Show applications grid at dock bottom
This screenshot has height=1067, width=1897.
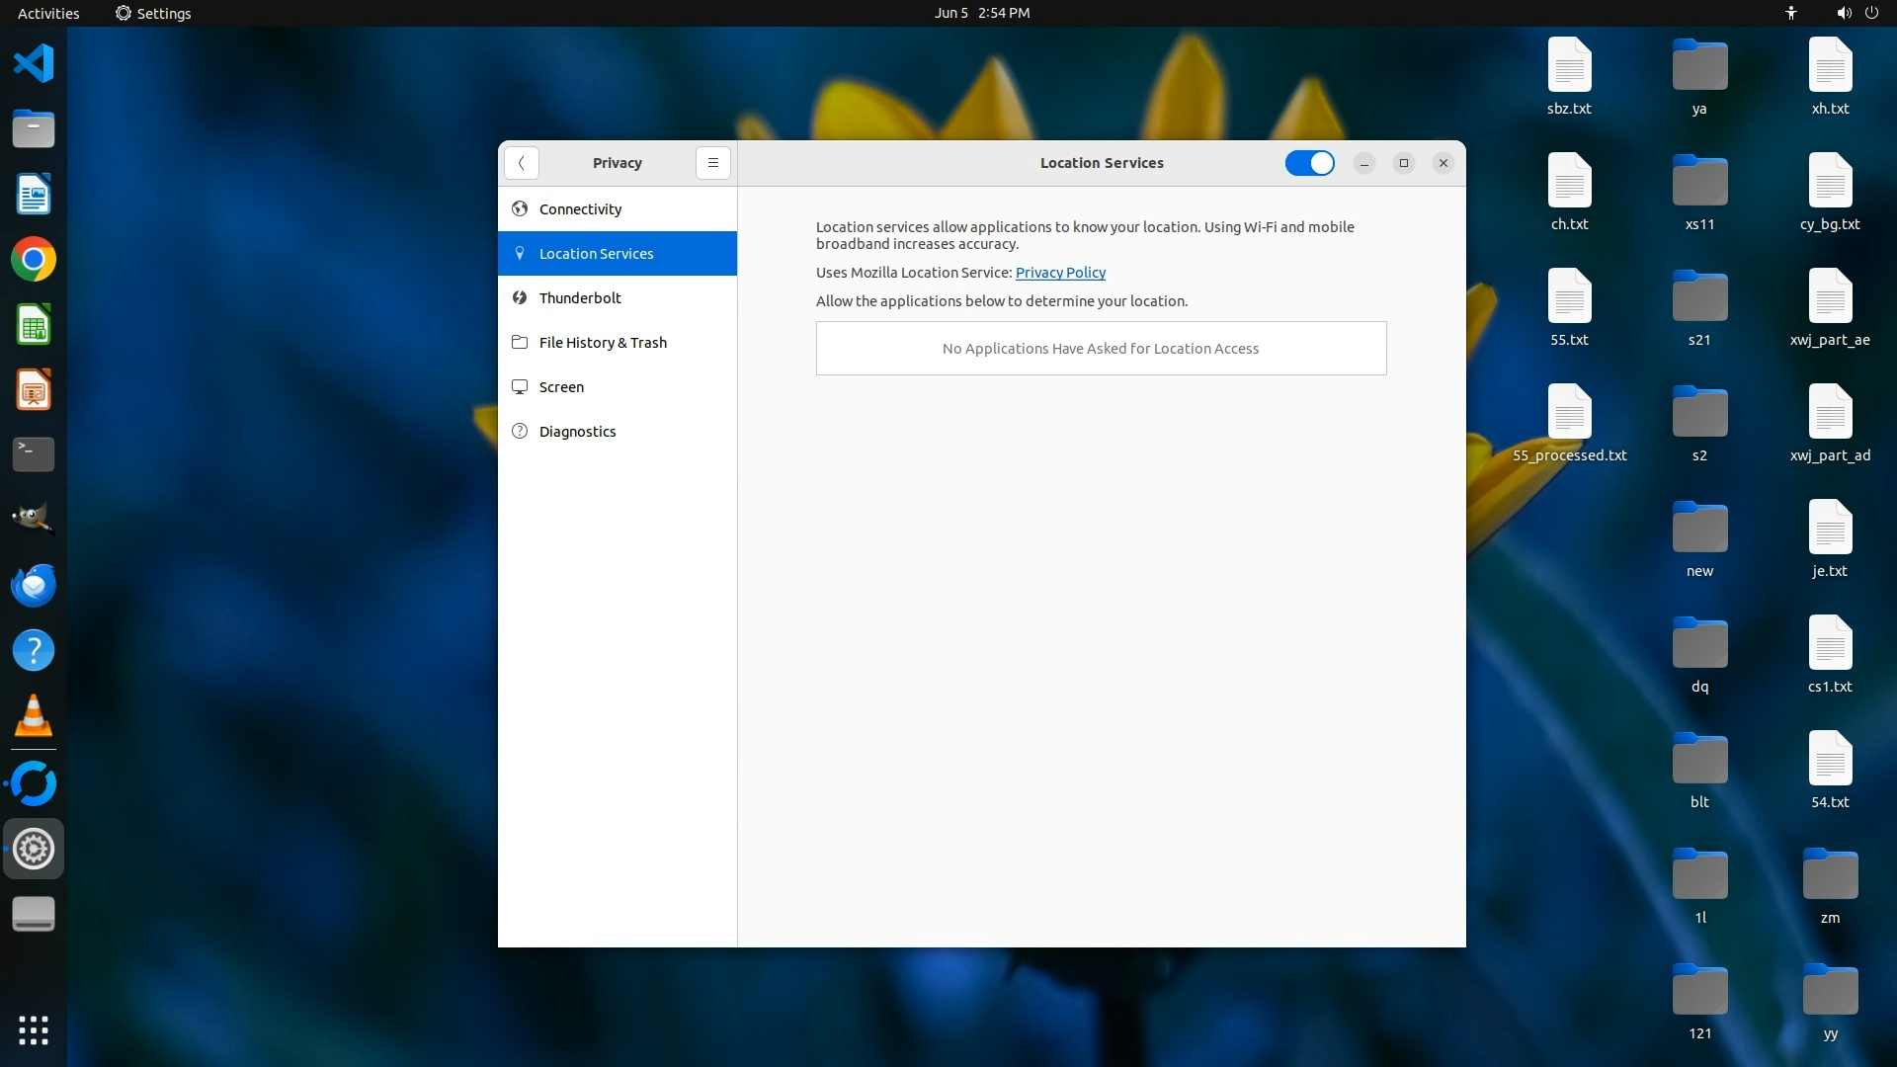point(34,1030)
